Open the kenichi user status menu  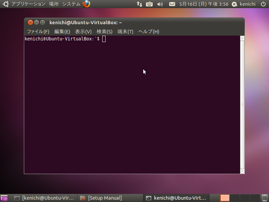pyautogui.click(x=243, y=4)
